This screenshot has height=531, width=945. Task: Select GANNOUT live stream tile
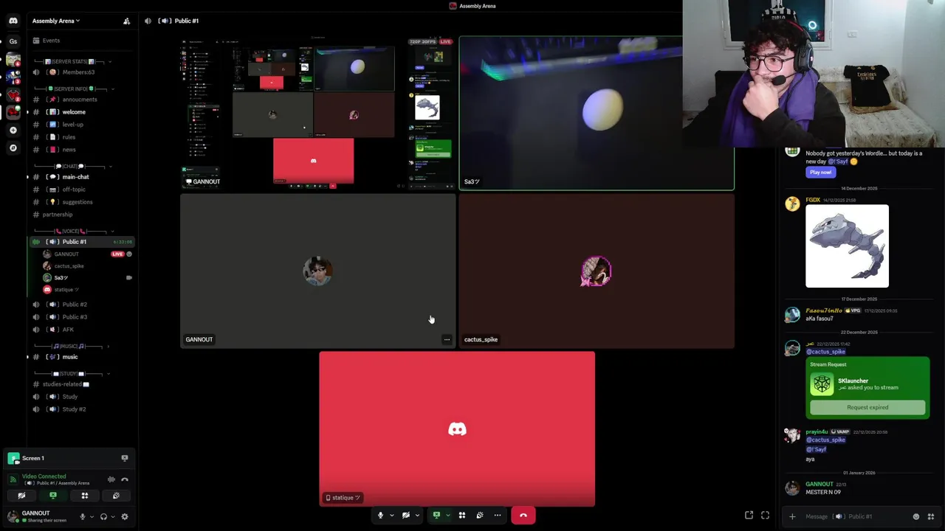coord(318,114)
